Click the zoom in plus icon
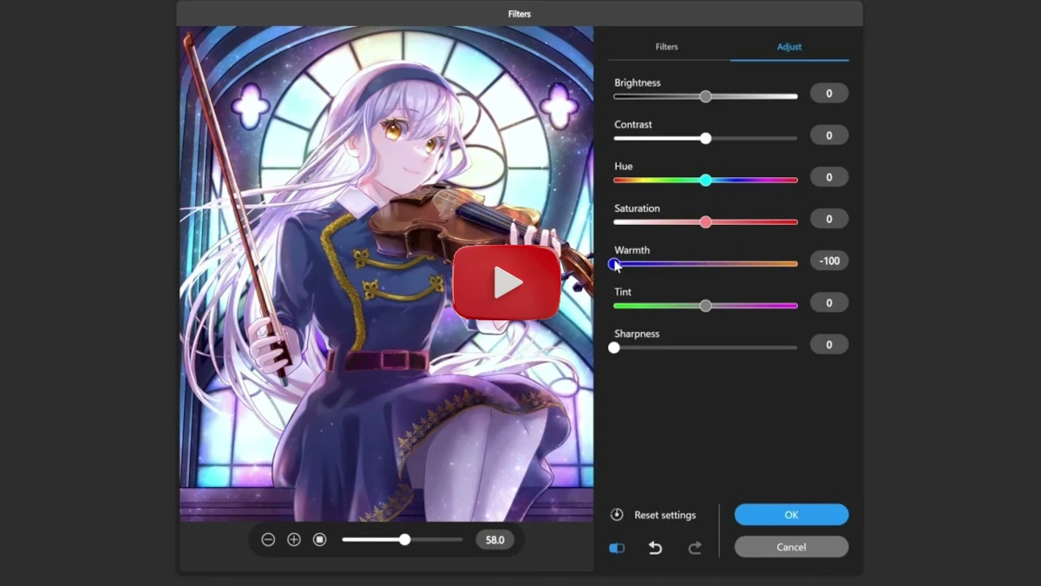1041x586 pixels. tap(294, 540)
